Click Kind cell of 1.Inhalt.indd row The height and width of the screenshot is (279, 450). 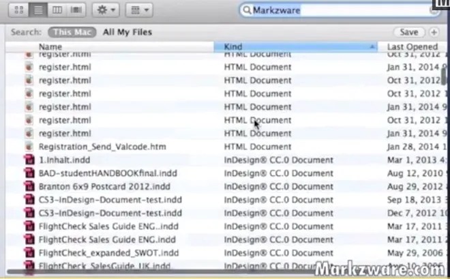click(x=279, y=160)
